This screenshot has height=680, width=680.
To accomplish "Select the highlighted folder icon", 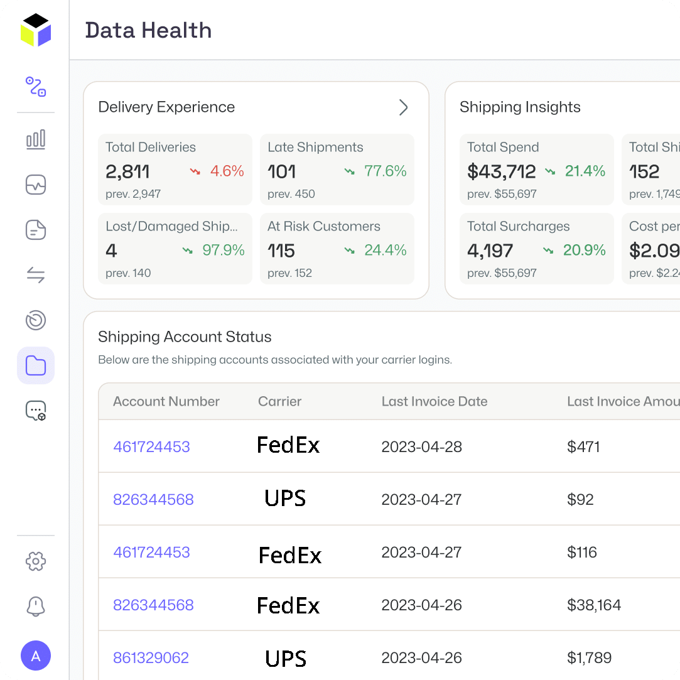I will click(x=36, y=365).
